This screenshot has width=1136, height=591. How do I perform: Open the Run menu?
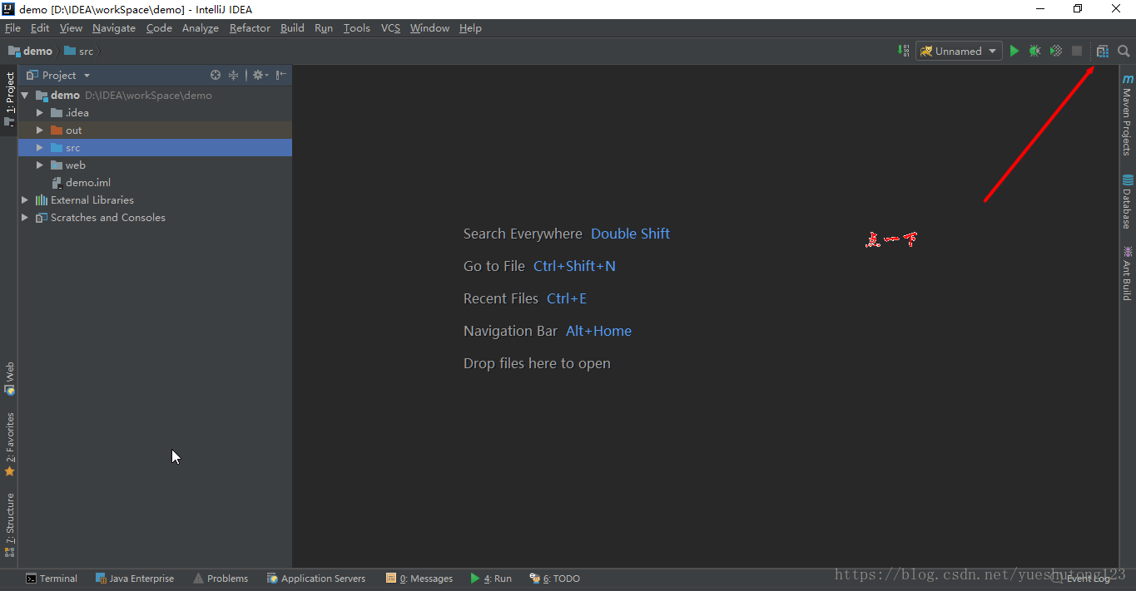point(324,28)
